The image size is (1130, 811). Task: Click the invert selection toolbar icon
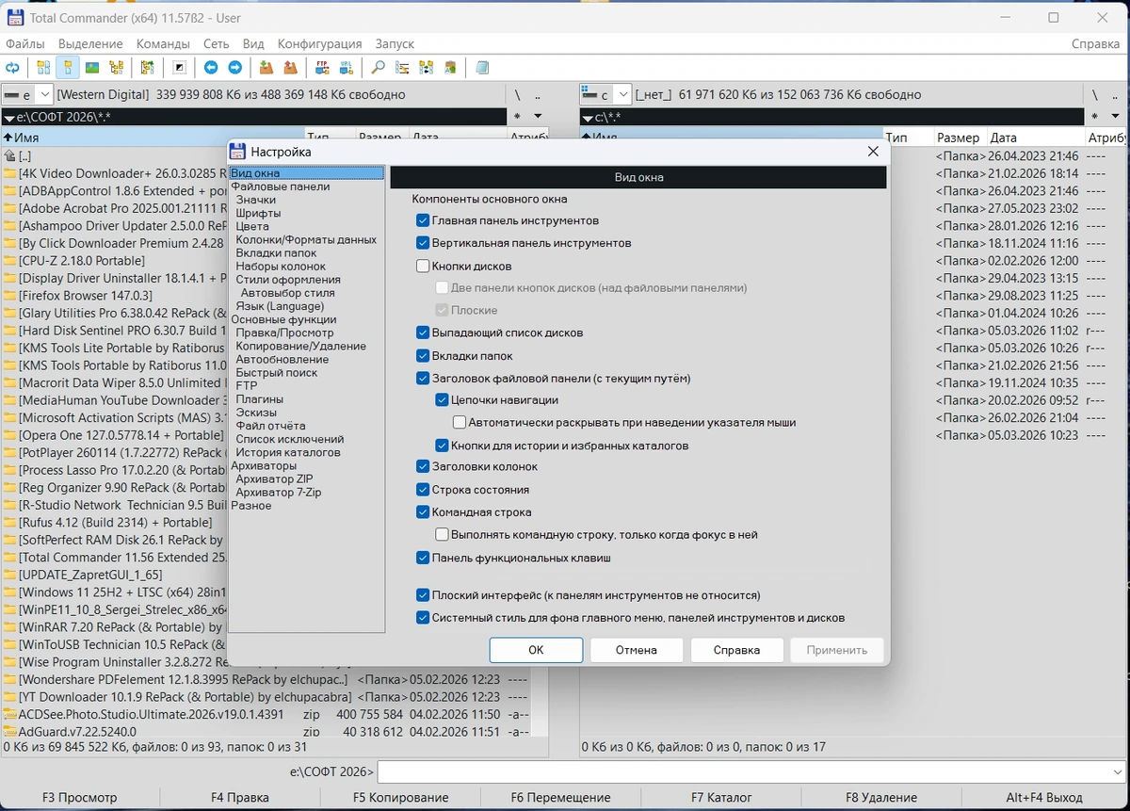[179, 68]
